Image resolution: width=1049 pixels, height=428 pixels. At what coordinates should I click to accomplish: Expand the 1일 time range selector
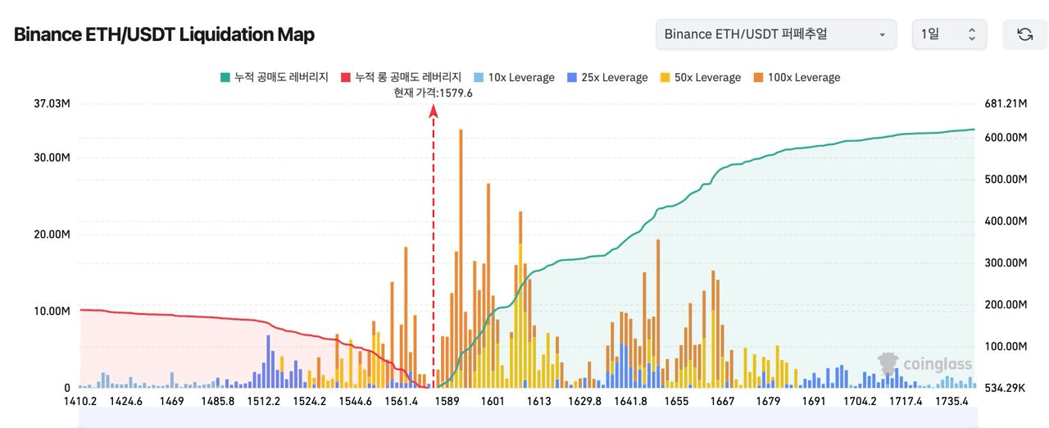click(948, 34)
